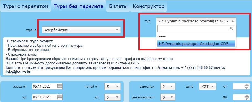Switch to the Туры с перелетом tab
This screenshot has width=252, height=102.
(26, 7)
